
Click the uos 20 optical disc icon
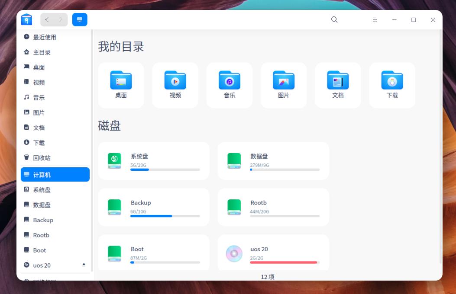tap(234, 253)
